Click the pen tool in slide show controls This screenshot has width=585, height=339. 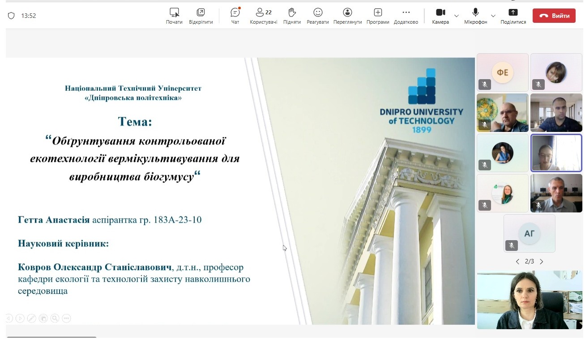pyautogui.click(x=32, y=318)
